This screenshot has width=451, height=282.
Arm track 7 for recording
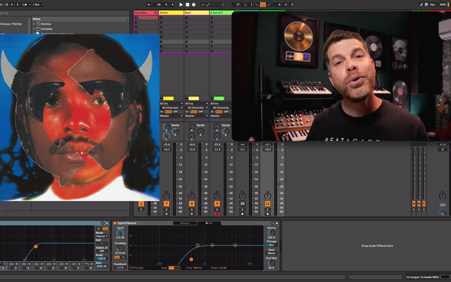click(x=167, y=214)
